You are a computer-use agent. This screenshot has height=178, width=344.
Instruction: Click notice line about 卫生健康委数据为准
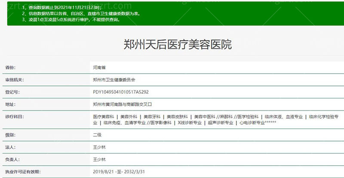pos(81,14)
